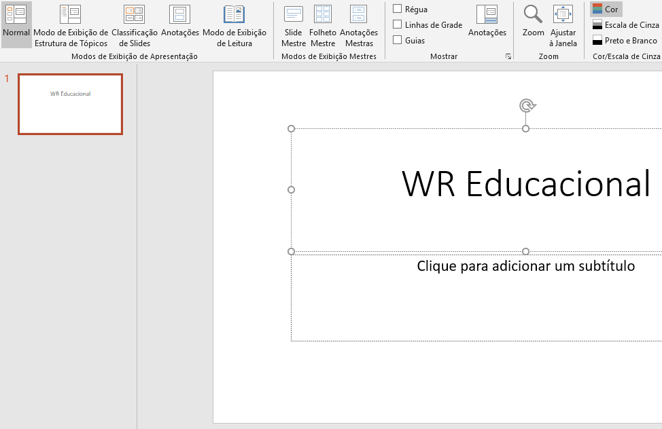This screenshot has width=662, height=429.
Task: Select slide 1 thumbnail in panel
Action: coord(70,104)
